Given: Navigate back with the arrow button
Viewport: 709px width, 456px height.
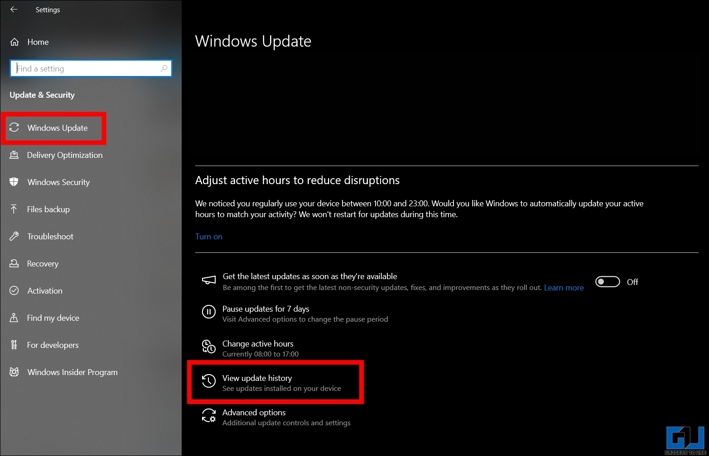Looking at the screenshot, I should (13, 9).
